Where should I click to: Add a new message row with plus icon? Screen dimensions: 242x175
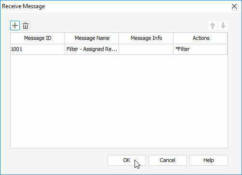pos(15,25)
